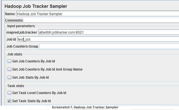Uncheck Get Task Stats By Job Id
This screenshot has height=110, width=179.
point(9,101)
